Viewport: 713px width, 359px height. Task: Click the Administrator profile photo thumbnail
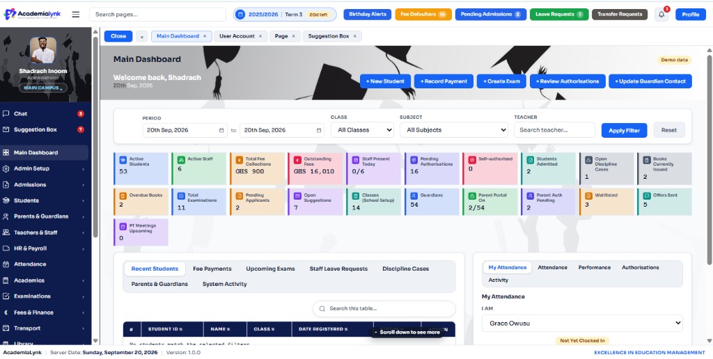(43, 50)
